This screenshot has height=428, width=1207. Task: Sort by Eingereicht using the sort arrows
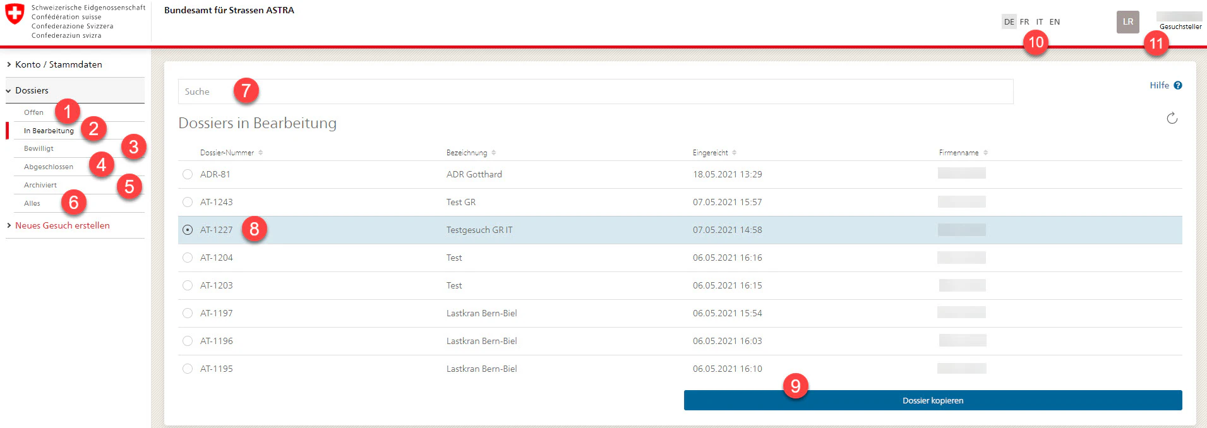pos(734,153)
